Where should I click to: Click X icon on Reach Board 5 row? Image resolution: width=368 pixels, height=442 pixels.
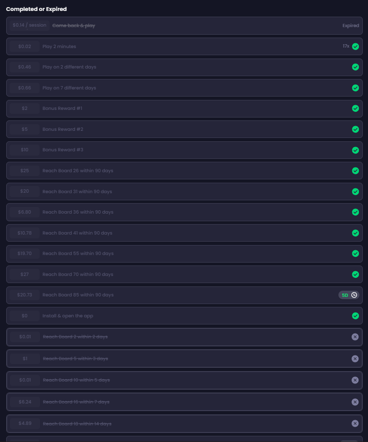pos(355,359)
